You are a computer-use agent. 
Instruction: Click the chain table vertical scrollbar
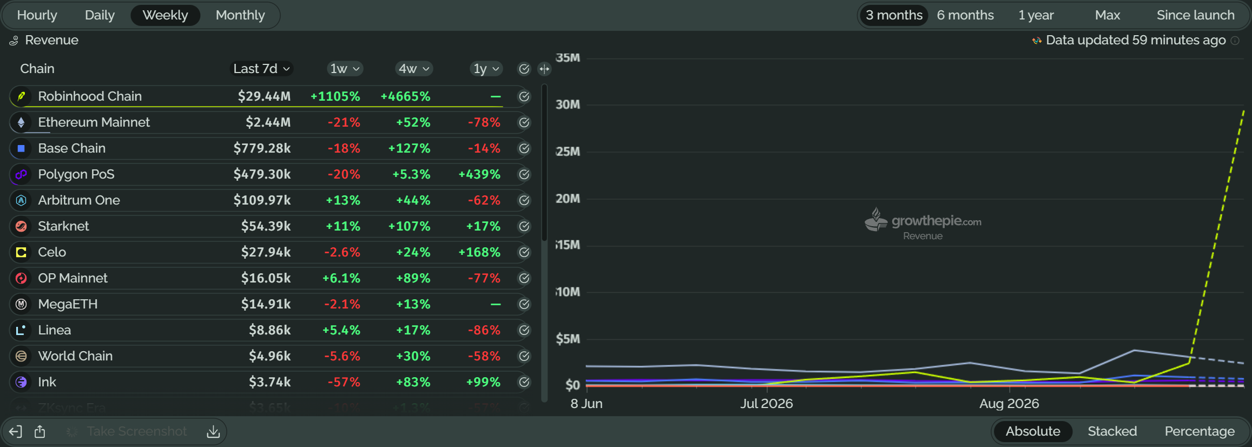[544, 162]
